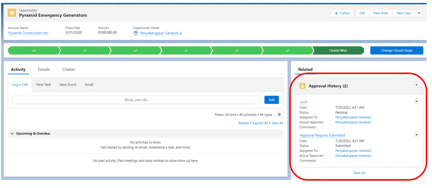Select the completed stage just before Closed Won
Image resolution: width=432 pixels, height=188 pixels.
pos(287,50)
